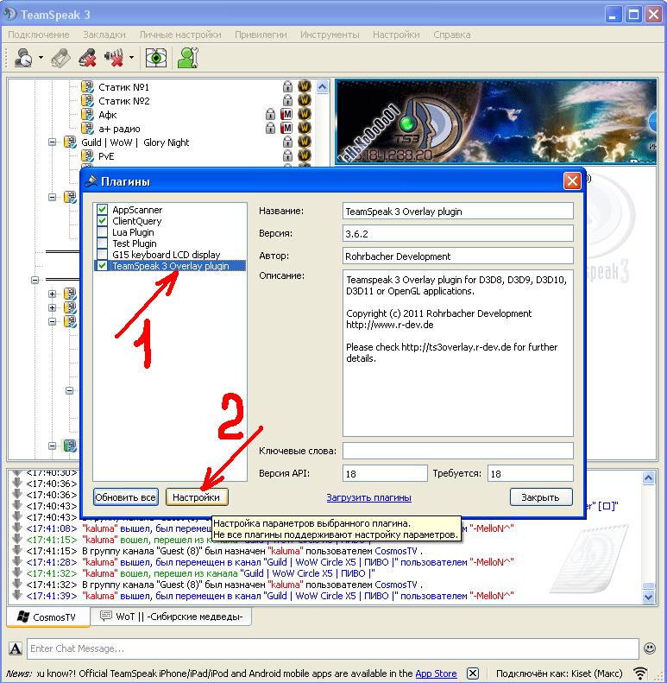667x683 pixels.
Task: Open the Connect icon's dropdown arrow
Action: 41,58
